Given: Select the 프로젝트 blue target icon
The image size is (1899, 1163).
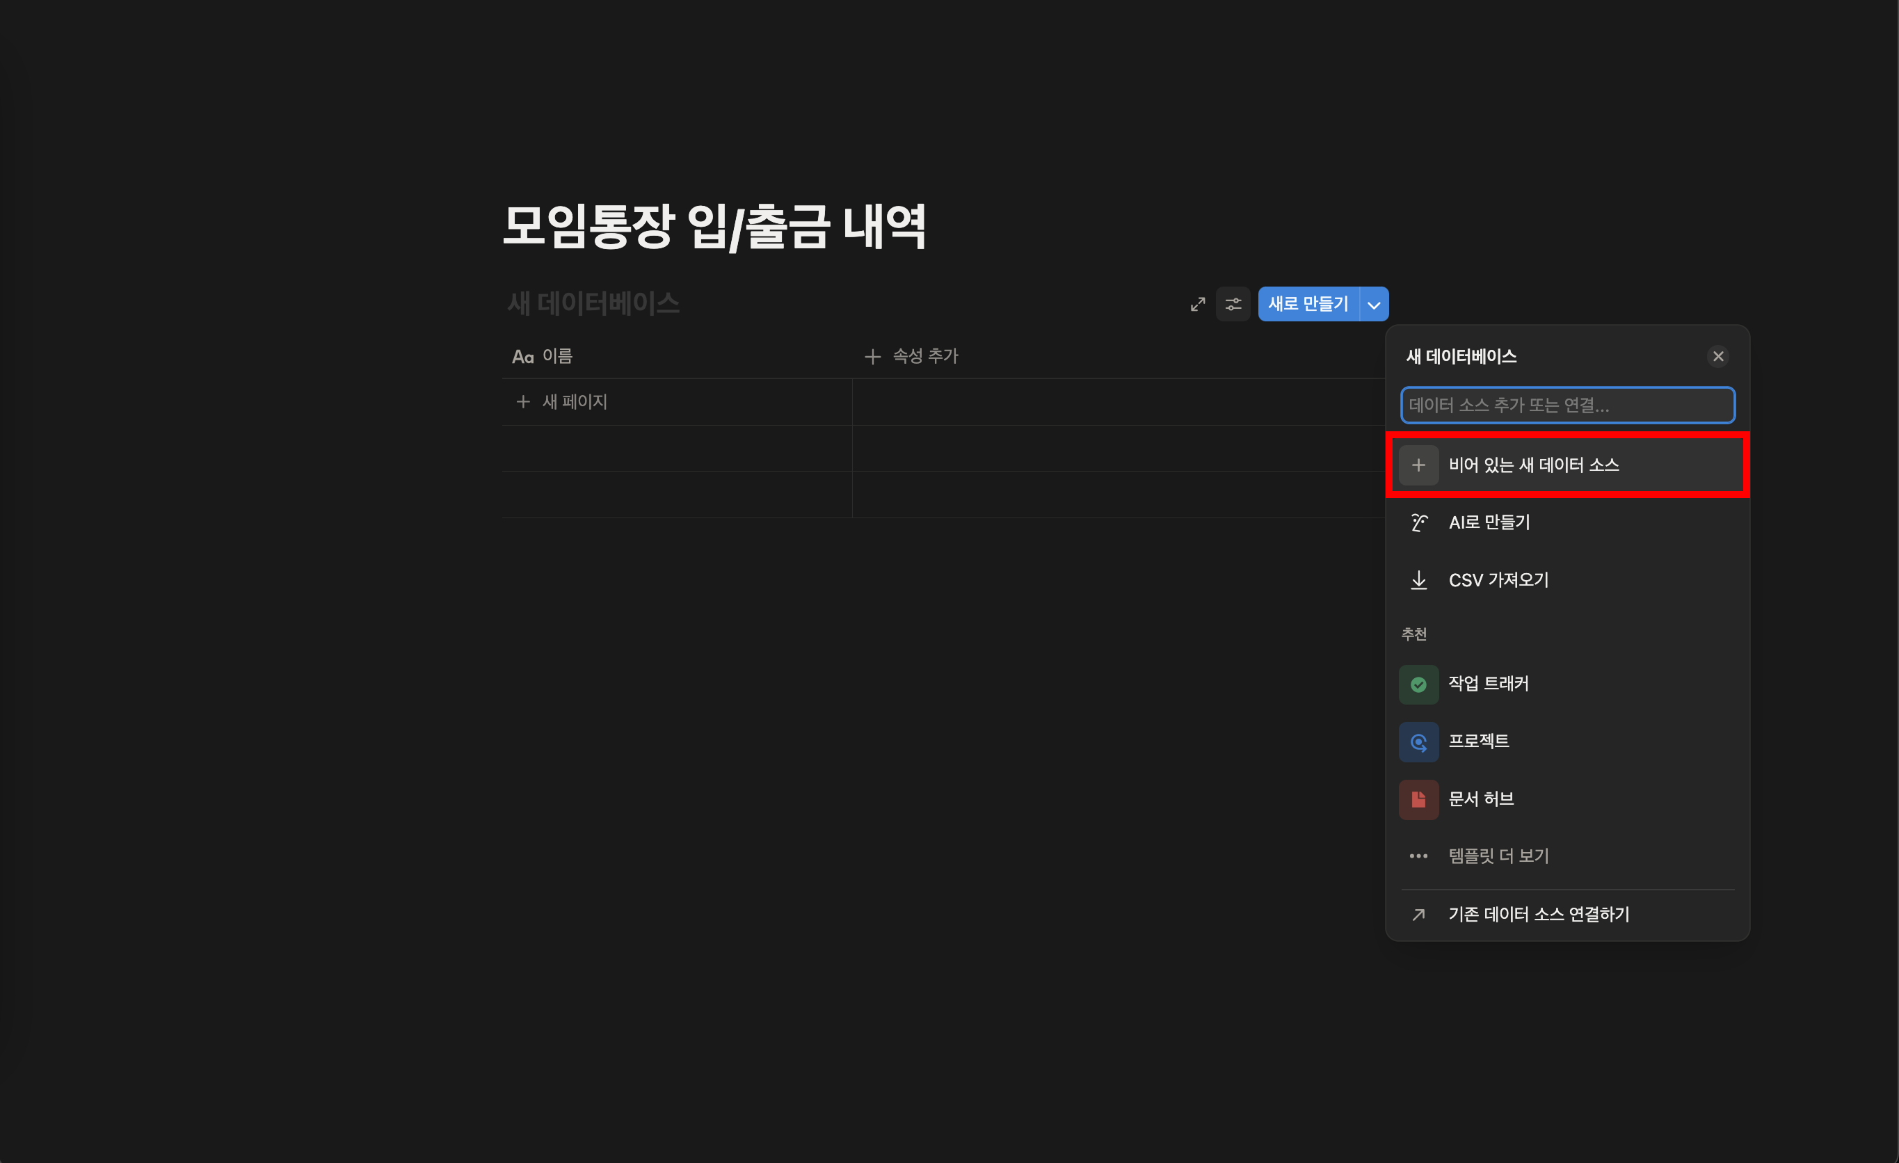Looking at the screenshot, I should click(1418, 741).
